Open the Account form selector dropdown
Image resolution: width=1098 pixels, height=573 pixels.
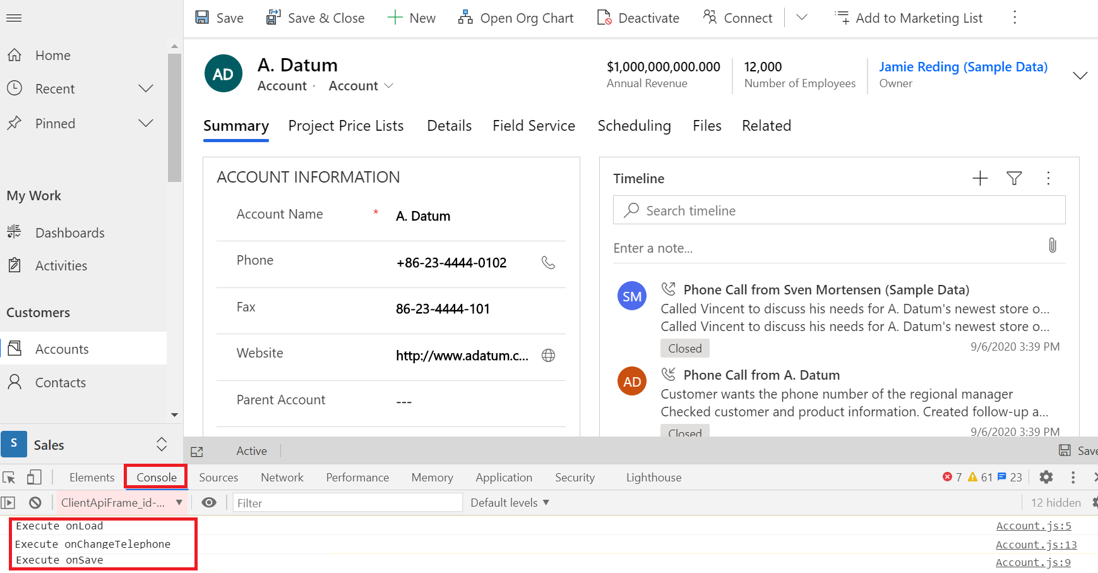(x=361, y=86)
